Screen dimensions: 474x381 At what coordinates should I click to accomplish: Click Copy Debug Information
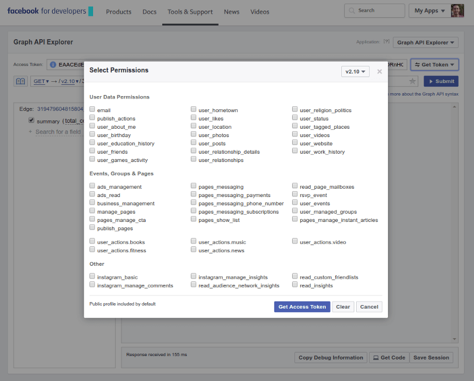pos(331,358)
